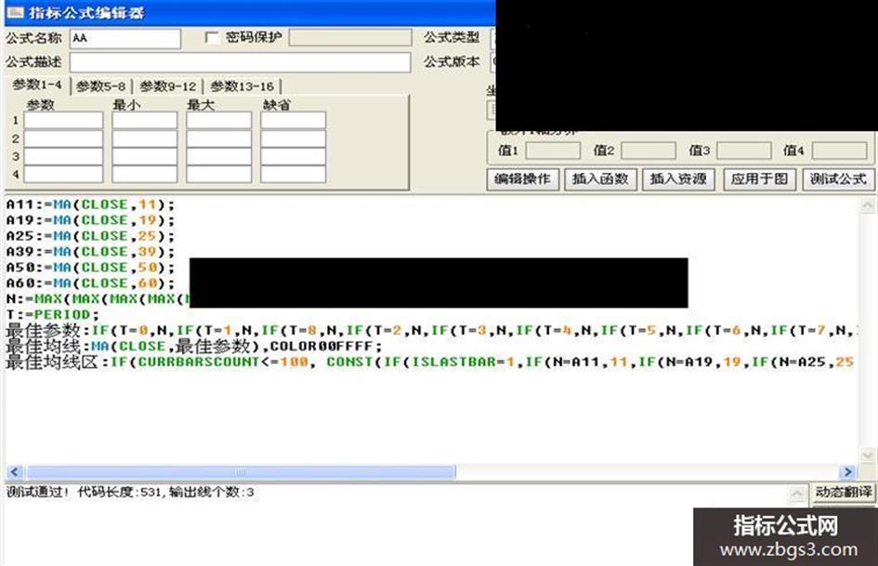Toggle the 密码保护 checkbox
878x566 pixels.
(212, 37)
